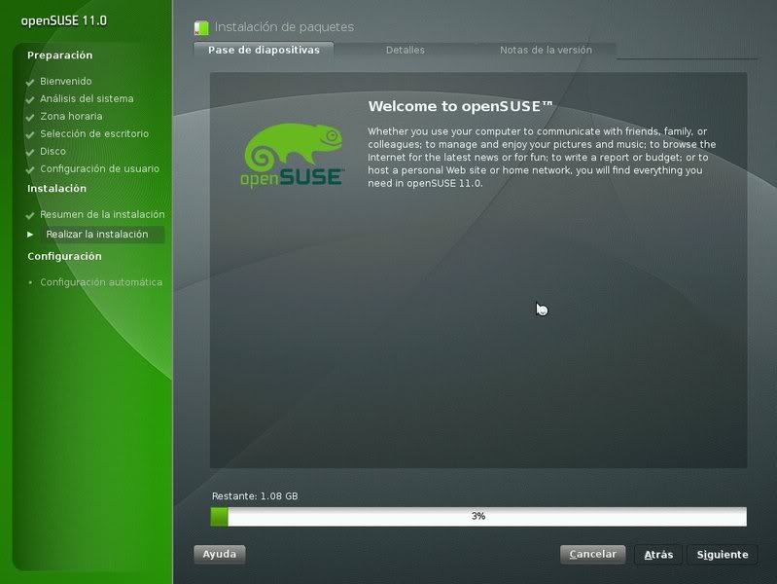Open the Detalles tab
The width and height of the screenshot is (777, 584).
pos(405,50)
